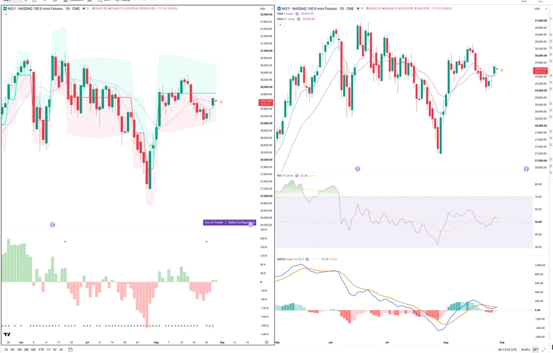The height and width of the screenshot is (353, 553).
Task: Click the 32,000.00 price axis label
Action: click(266, 14)
